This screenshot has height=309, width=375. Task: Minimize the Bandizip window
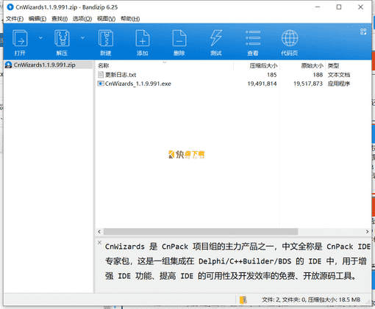(x=318, y=7)
